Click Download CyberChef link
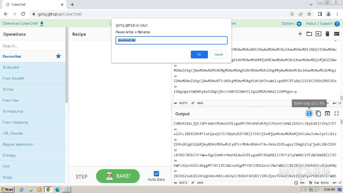The width and height of the screenshot is (343, 193). pos(20,23)
